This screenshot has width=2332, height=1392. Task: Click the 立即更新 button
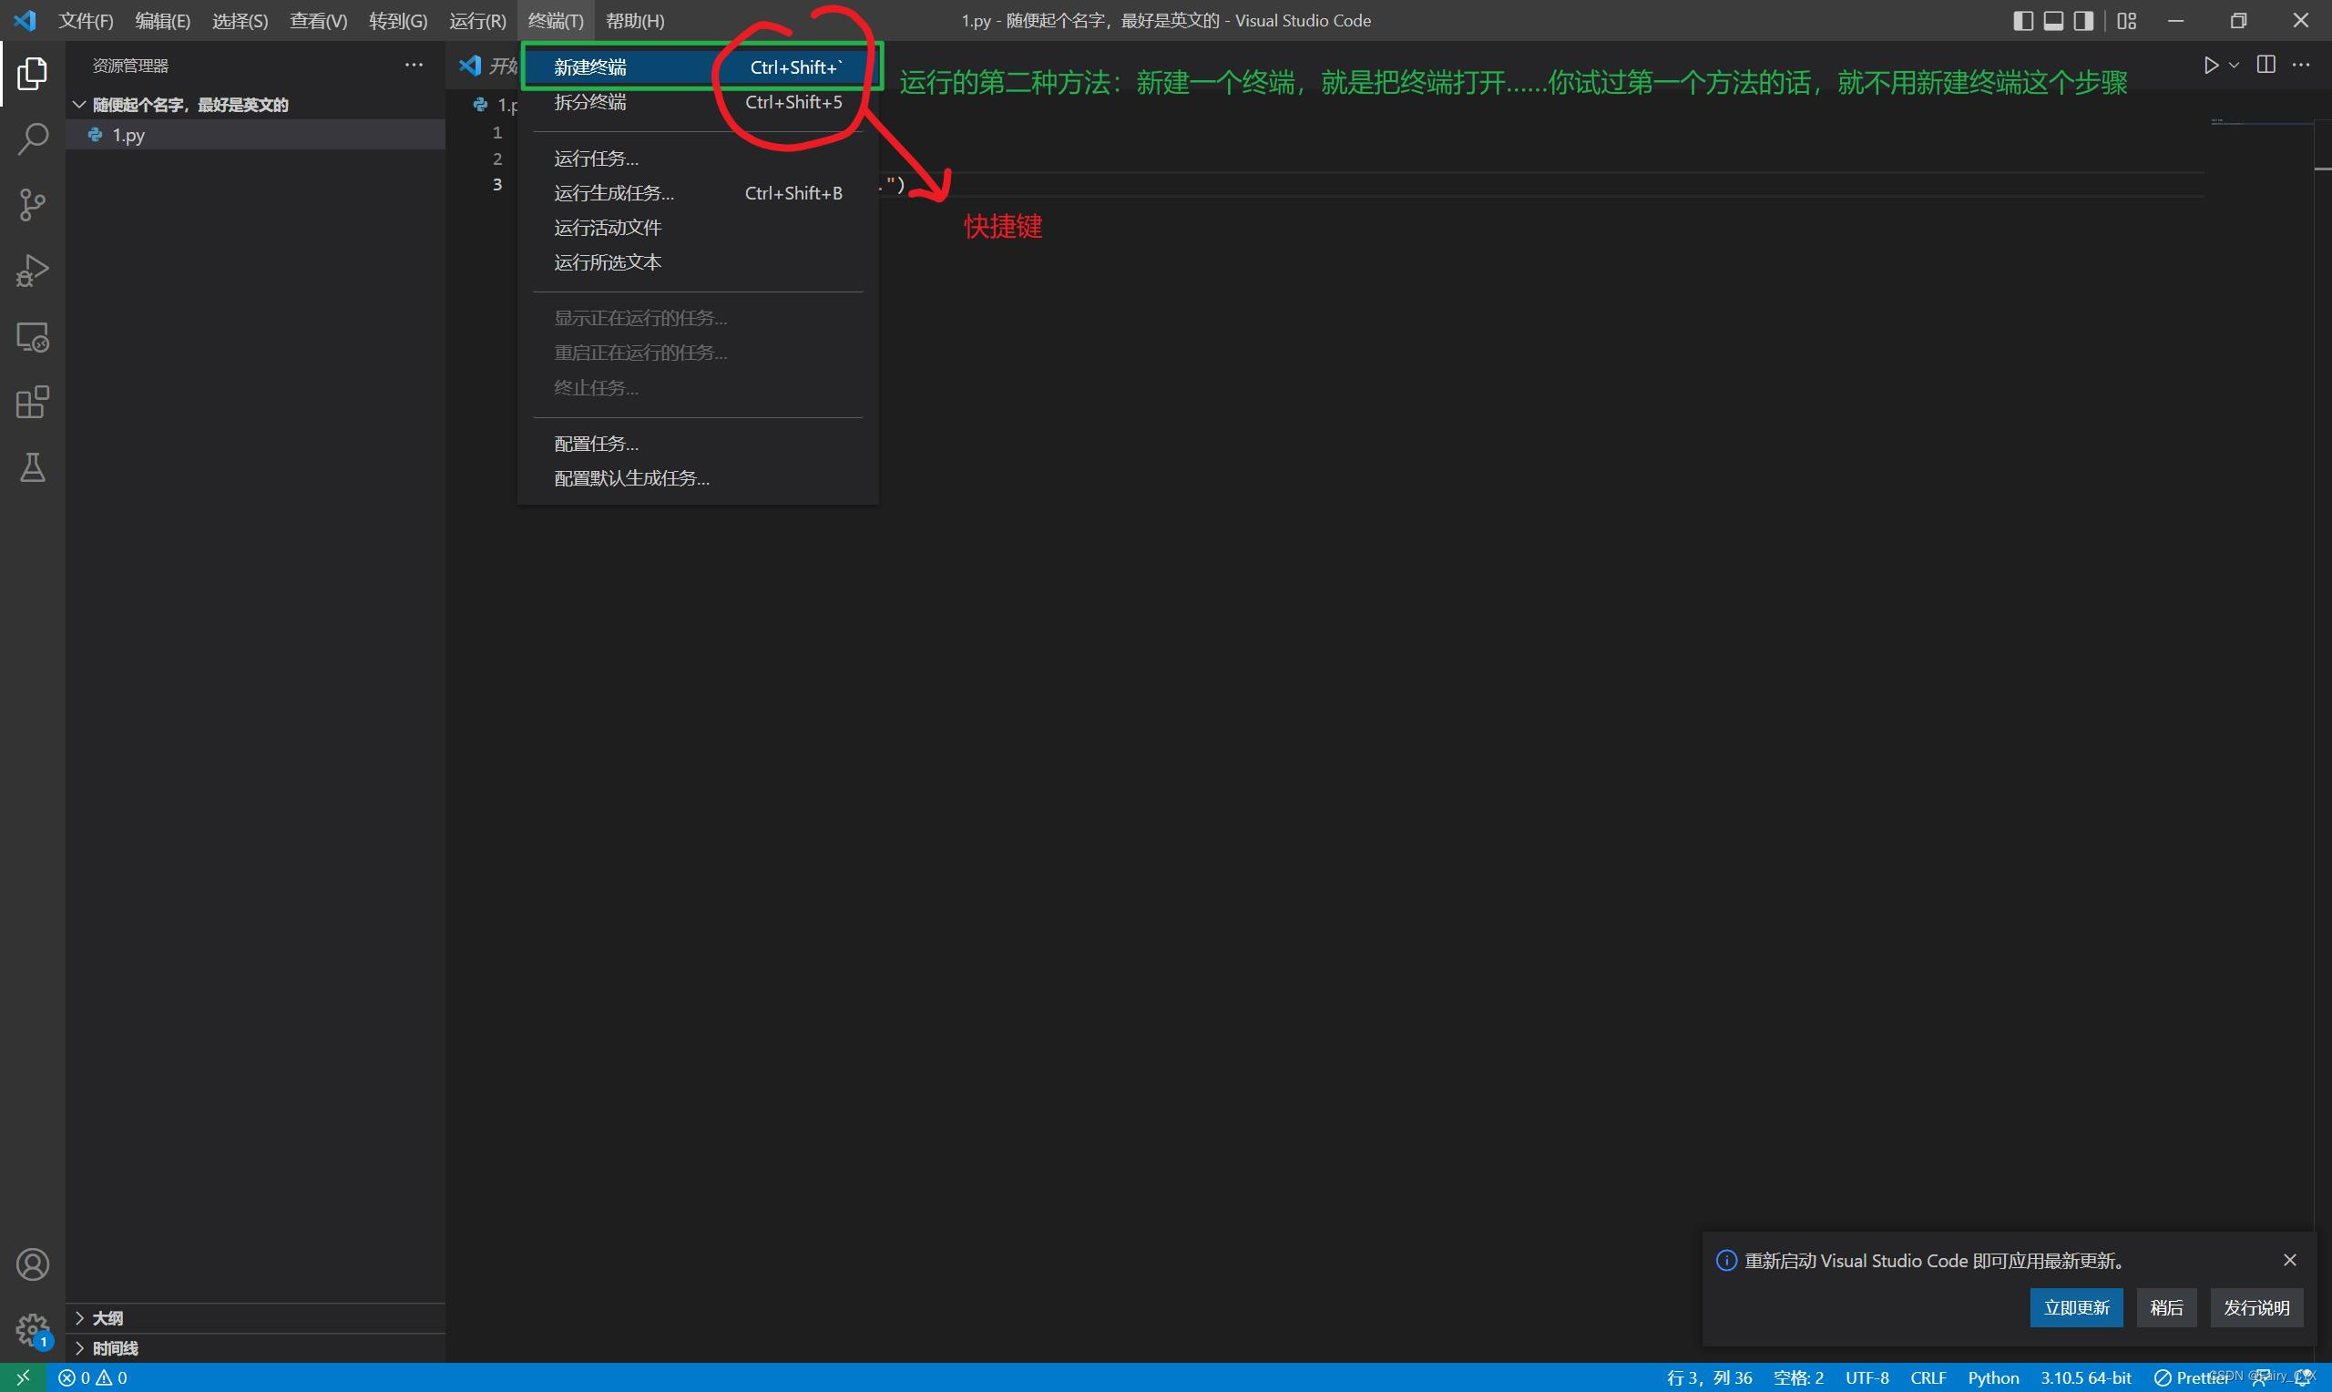(2076, 1307)
